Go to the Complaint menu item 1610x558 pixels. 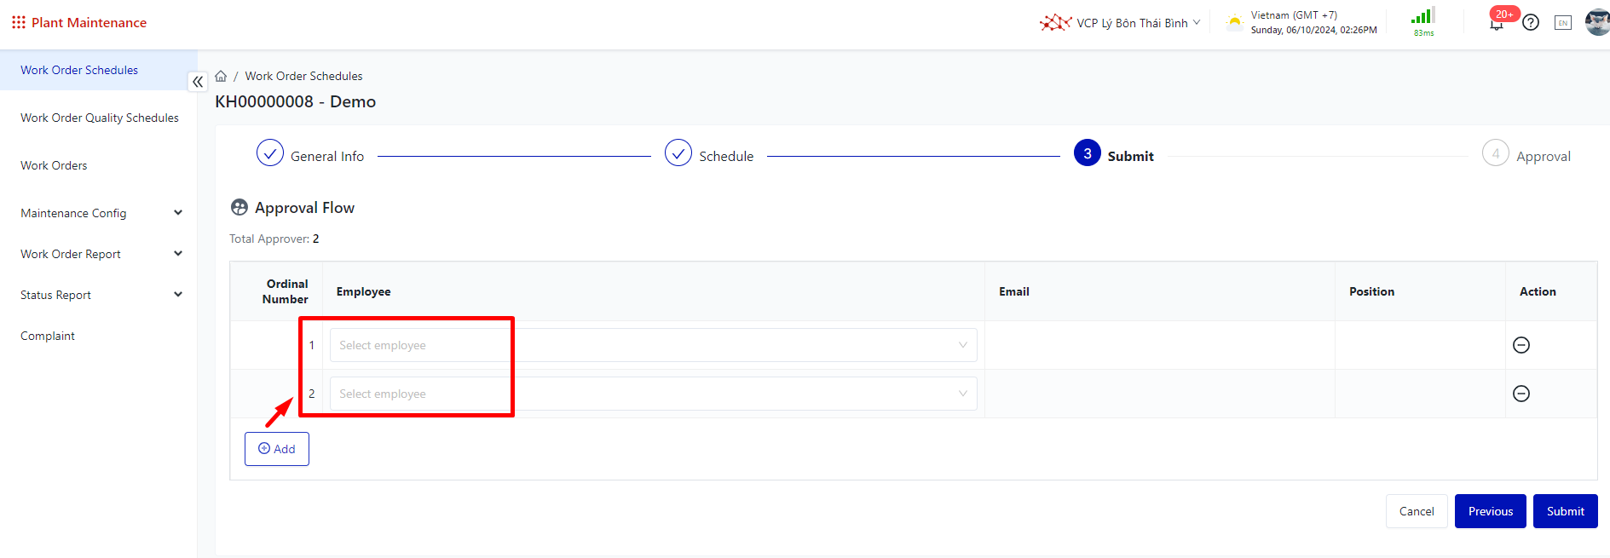coord(48,336)
